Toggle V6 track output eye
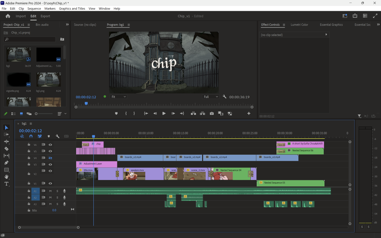The image size is (381, 238). [50, 145]
